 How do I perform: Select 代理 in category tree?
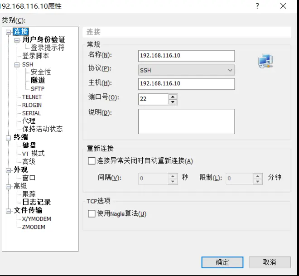coord(29,121)
